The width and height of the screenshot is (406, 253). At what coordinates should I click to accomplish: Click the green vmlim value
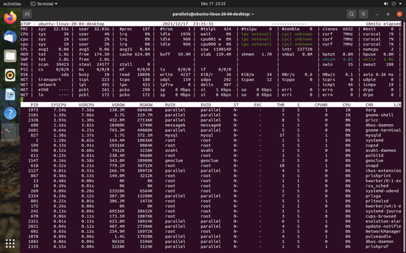tap(388, 59)
